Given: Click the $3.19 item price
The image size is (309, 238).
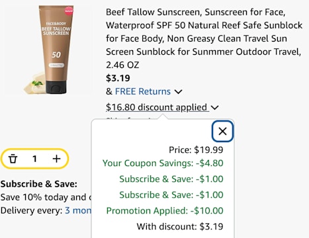Looking at the screenshot, I should tap(118, 78).
